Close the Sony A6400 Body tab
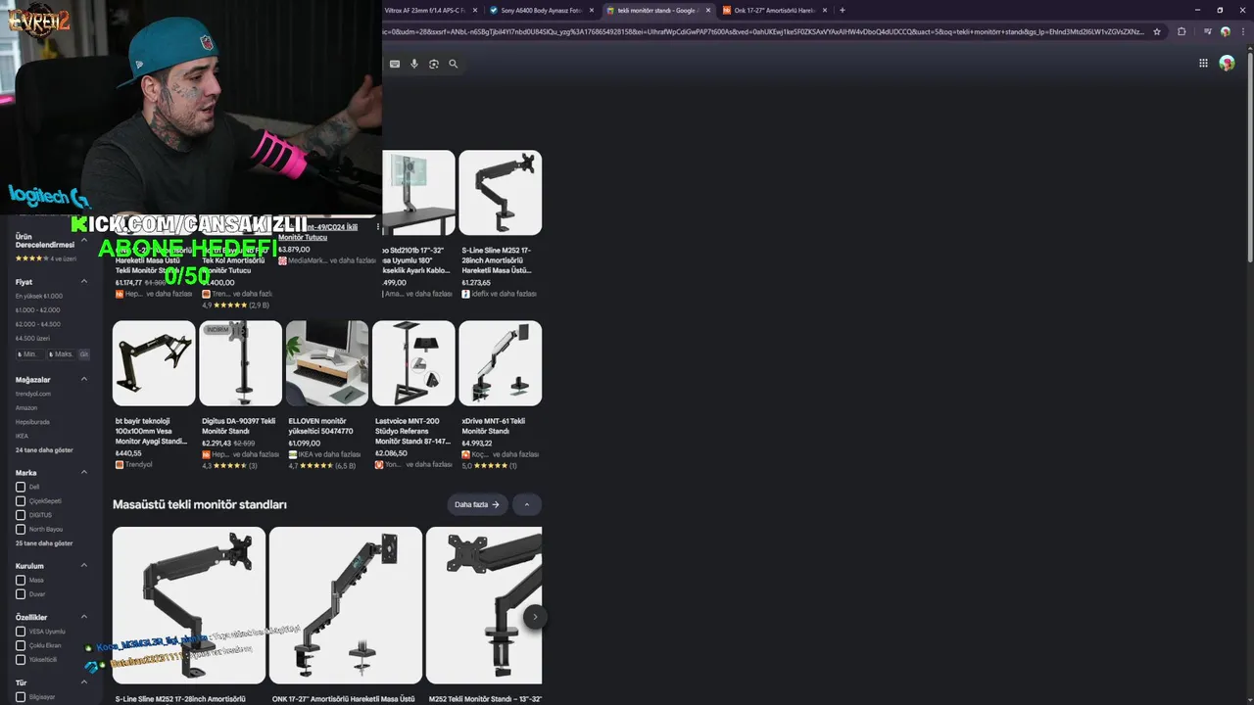 [x=592, y=10]
